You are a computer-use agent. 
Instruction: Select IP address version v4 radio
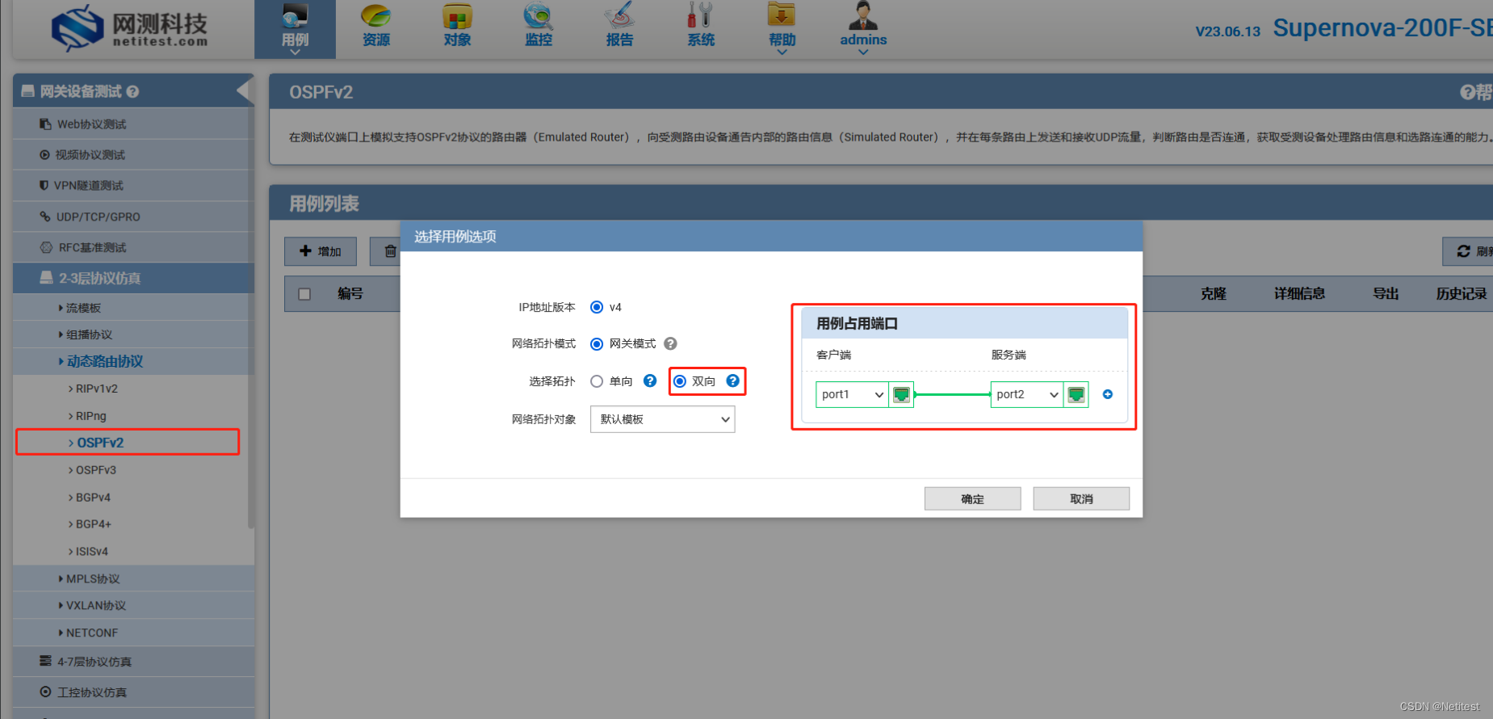(597, 307)
